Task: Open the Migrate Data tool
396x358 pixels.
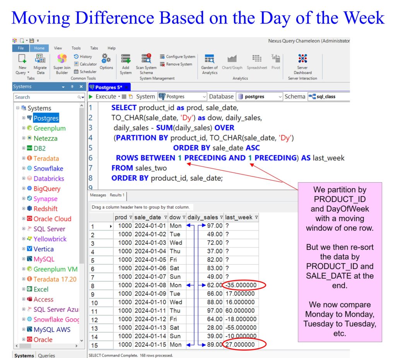Action: pos(40,59)
